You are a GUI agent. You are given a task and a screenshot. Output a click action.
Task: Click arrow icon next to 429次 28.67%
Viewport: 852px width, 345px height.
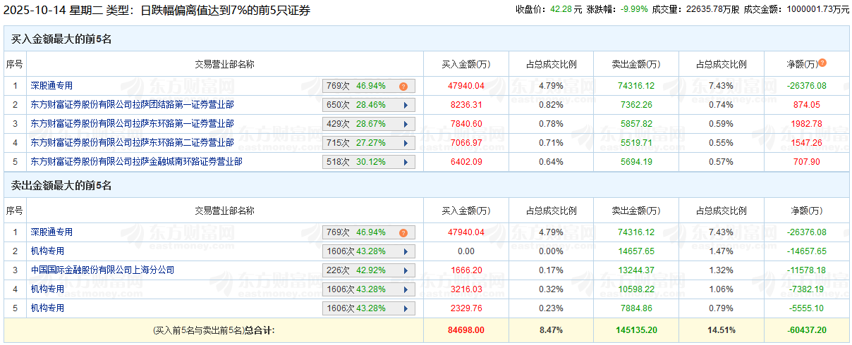click(406, 125)
